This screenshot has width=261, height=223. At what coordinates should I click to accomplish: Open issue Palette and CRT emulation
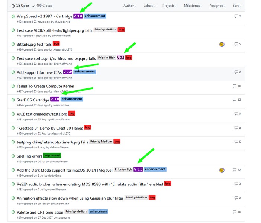(40, 213)
